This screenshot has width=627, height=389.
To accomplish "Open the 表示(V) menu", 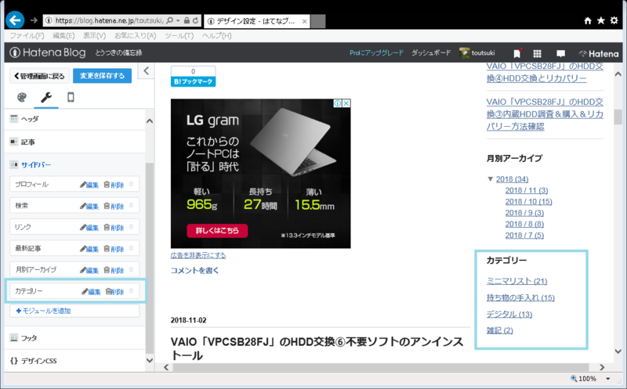I will (x=94, y=35).
